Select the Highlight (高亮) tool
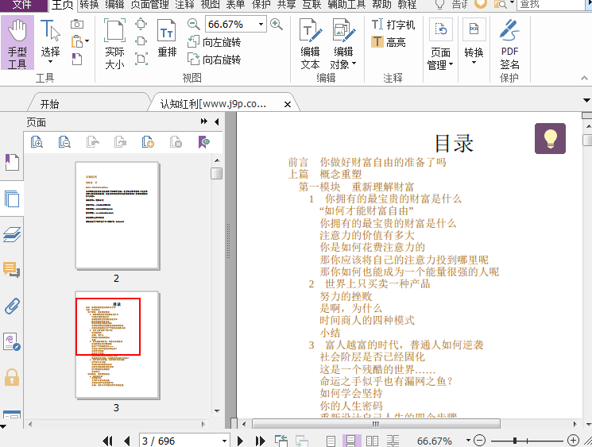Viewport: 592px width, 447px height. (x=388, y=42)
